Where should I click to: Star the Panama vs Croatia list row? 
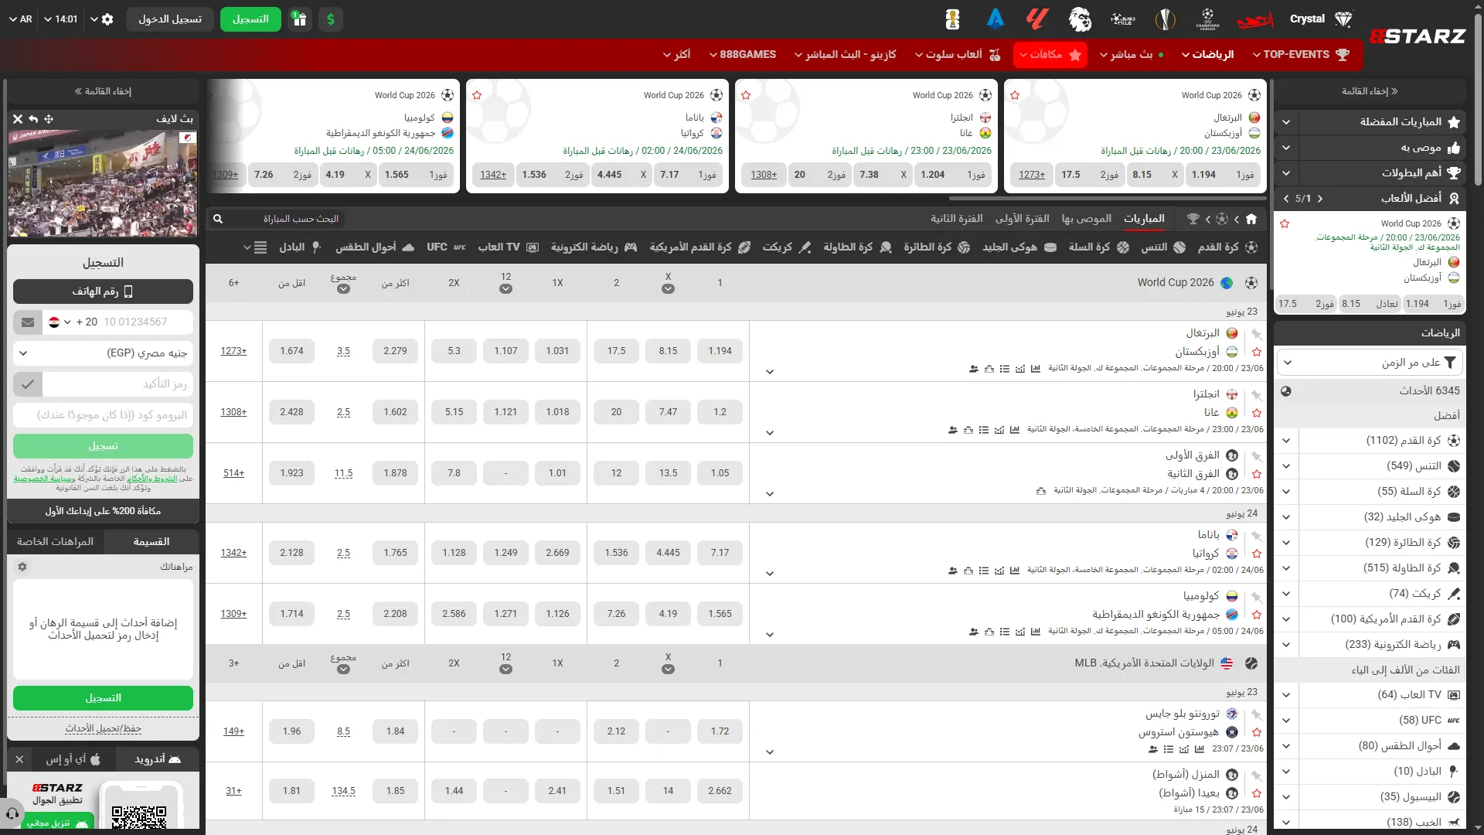click(1257, 554)
